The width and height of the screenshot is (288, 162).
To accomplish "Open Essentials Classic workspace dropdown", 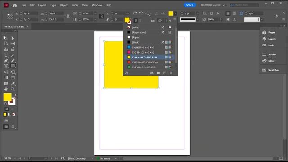I will pyautogui.click(x=212, y=5).
